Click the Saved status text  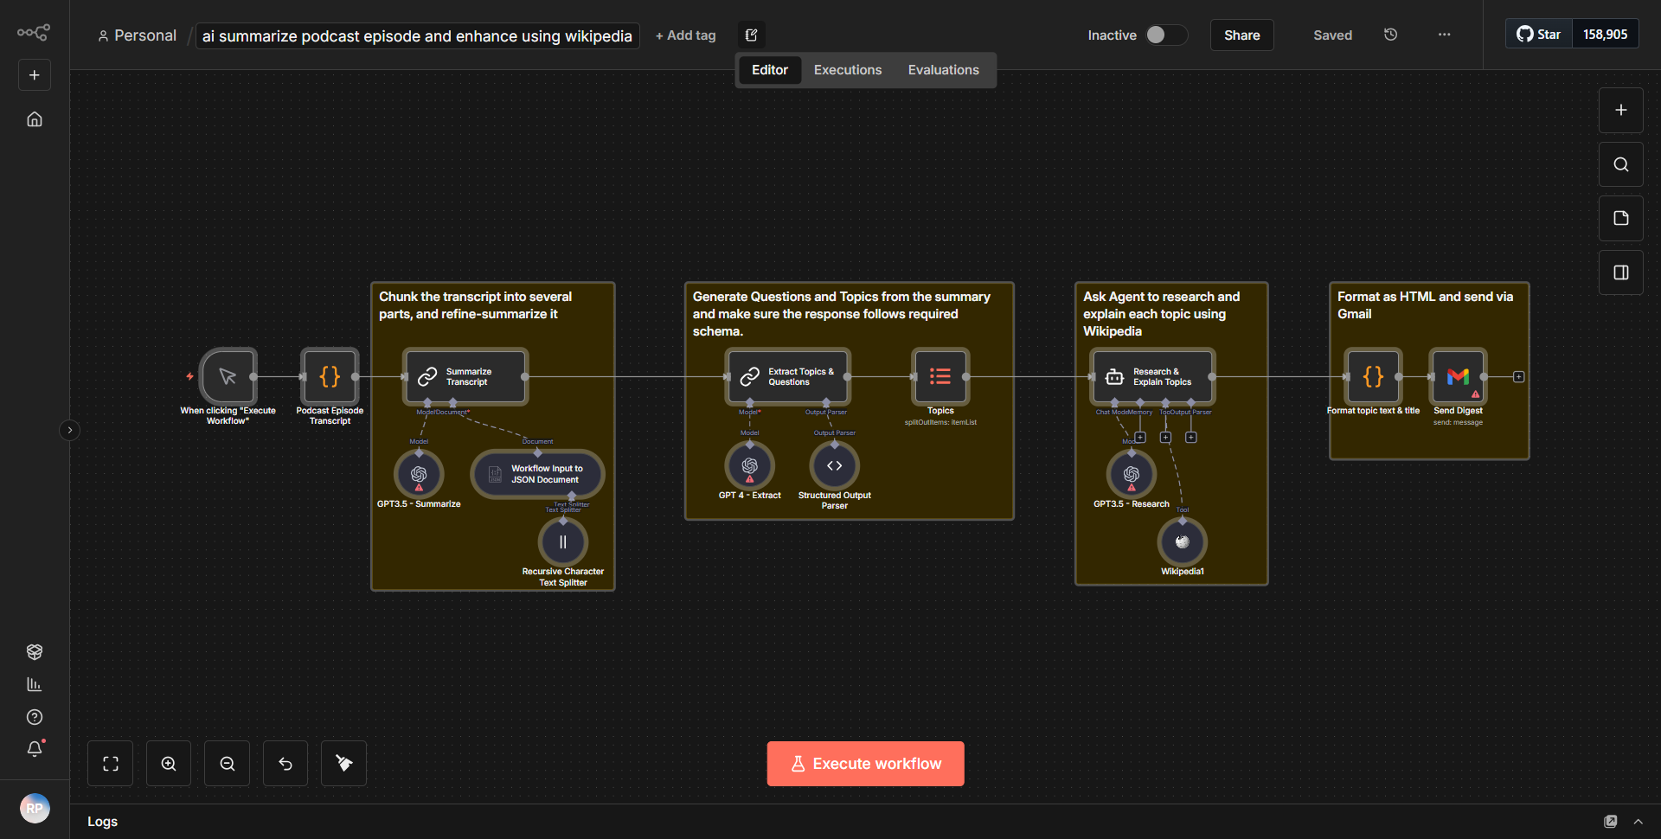[x=1332, y=35]
